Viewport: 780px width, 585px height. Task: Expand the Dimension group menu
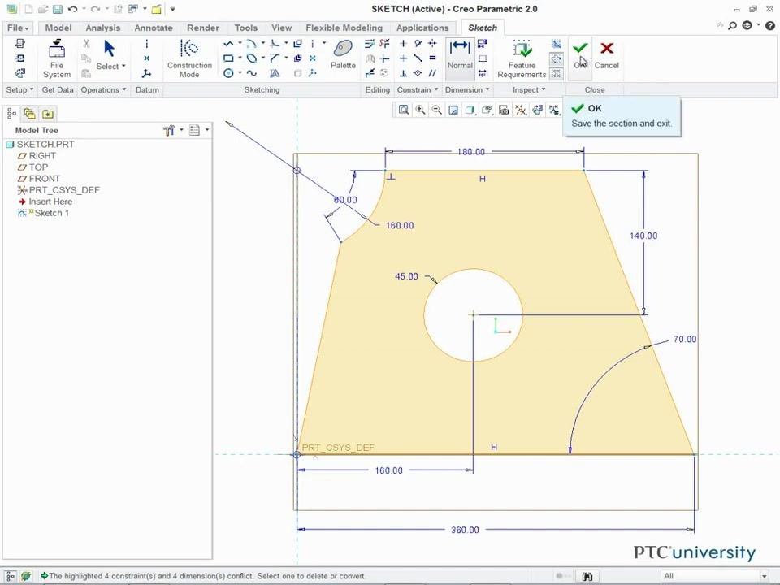pos(467,90)
